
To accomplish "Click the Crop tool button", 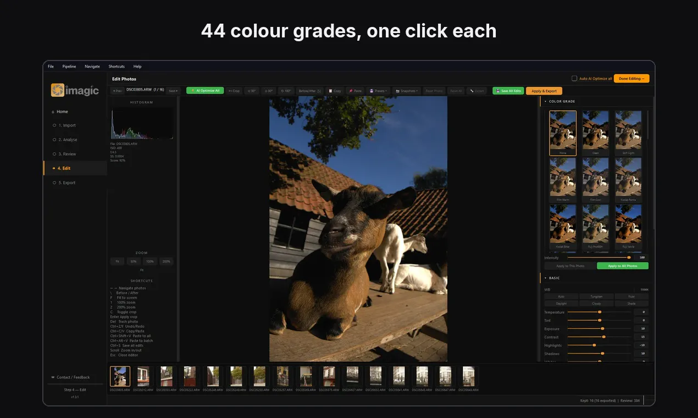I will [x=234, y=91].
